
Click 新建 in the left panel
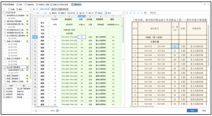point(11,9)
